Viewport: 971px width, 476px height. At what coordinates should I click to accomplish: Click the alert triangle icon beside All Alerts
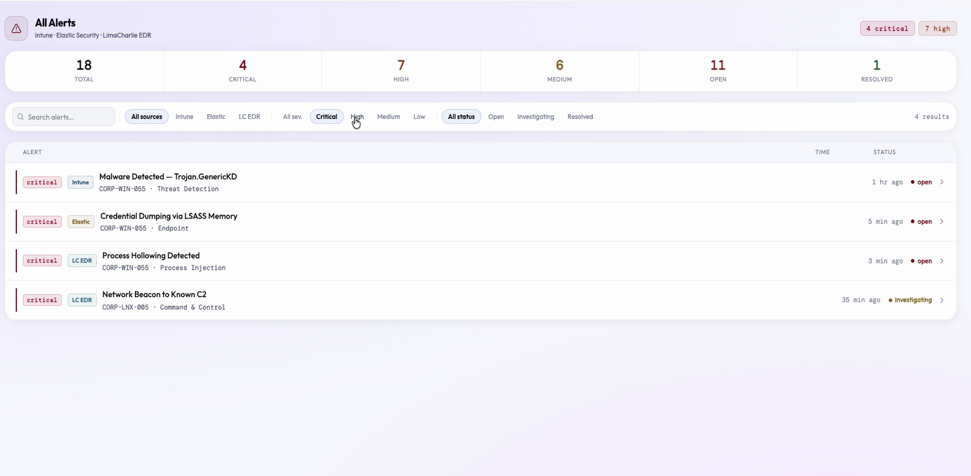[x=16, y=29]
